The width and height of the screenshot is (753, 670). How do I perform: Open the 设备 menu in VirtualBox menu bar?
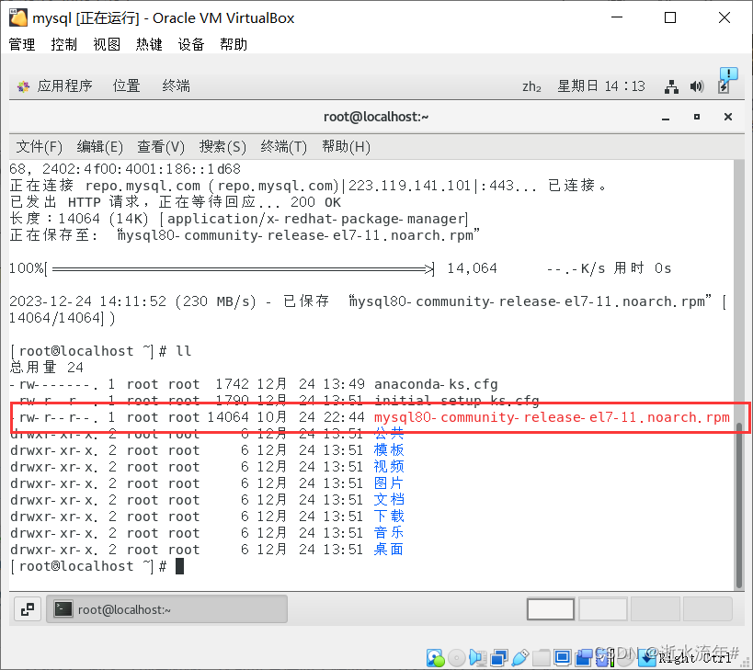click(190, 43)
